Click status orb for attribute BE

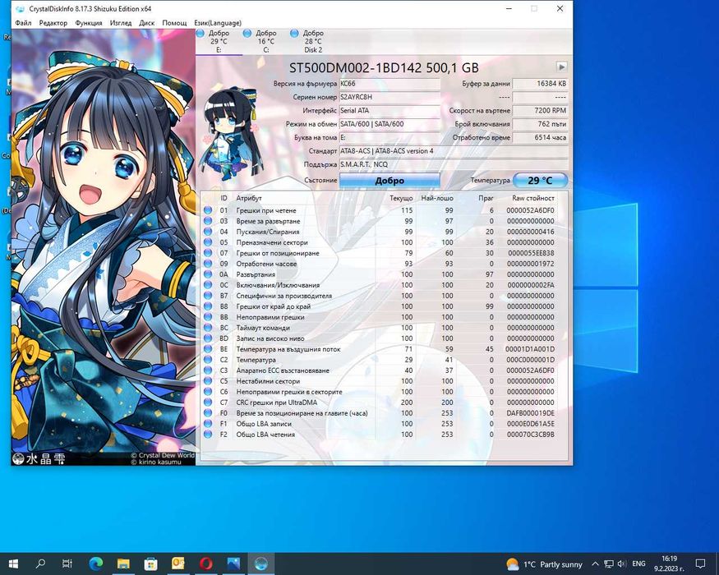[208, 349]
